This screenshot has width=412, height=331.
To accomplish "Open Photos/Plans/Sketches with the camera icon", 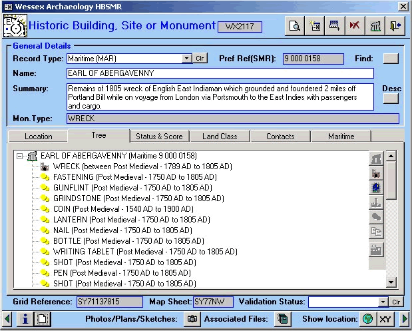I will click(x=192, y=319).
